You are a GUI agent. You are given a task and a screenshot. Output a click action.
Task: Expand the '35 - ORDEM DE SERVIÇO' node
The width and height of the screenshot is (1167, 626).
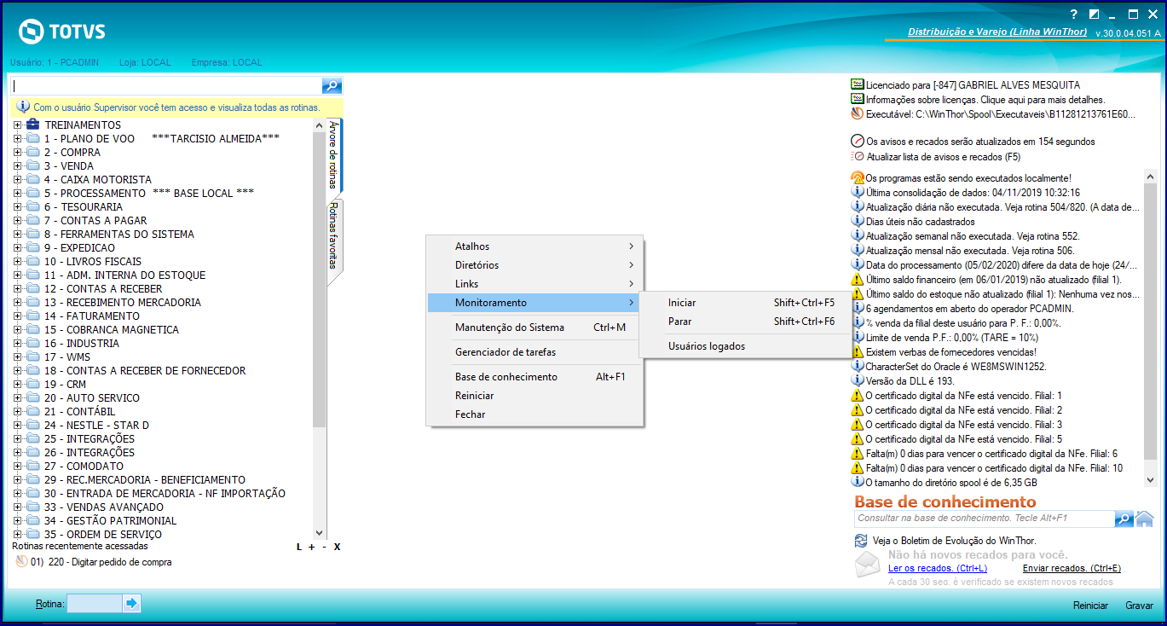(x=17, y=534)
